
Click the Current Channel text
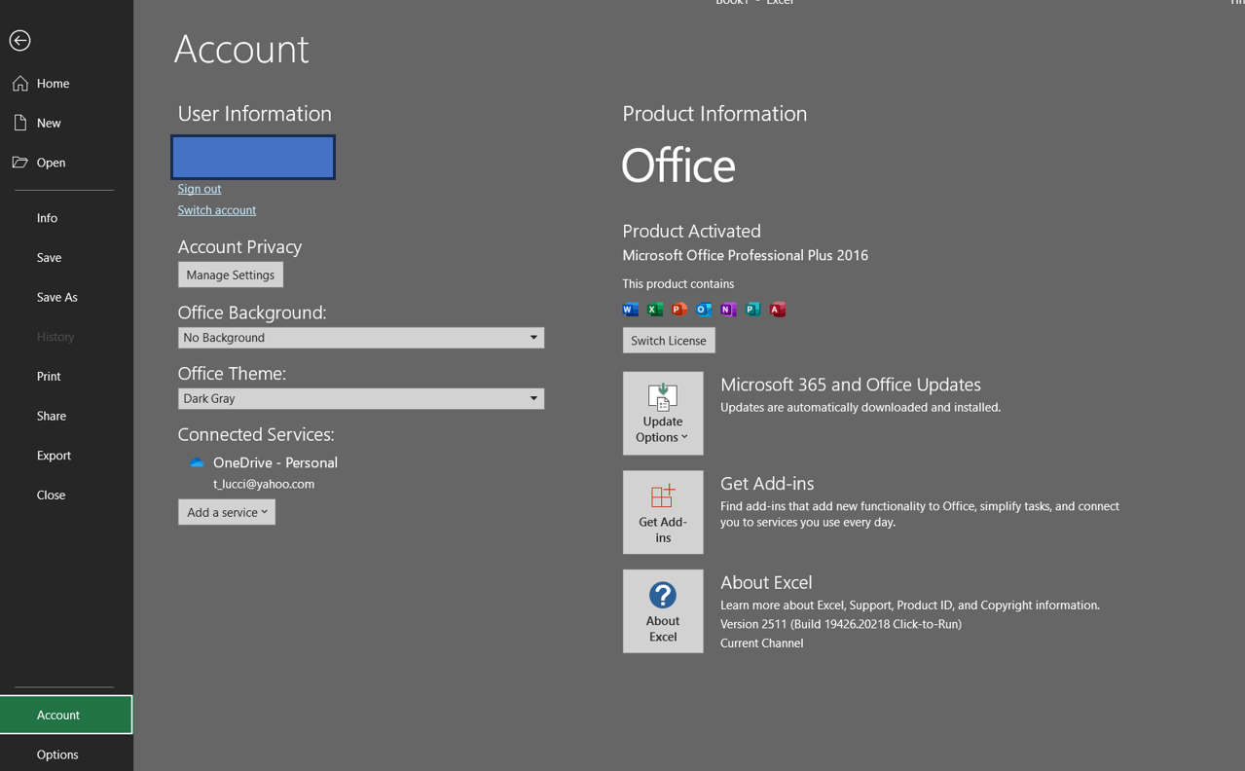coord(762,643)
